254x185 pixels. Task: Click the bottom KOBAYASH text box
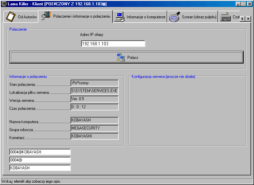[x=40, y=168]
